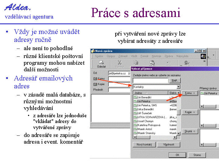Click contact list horizontal scroll right arrow

coord(175,137)
